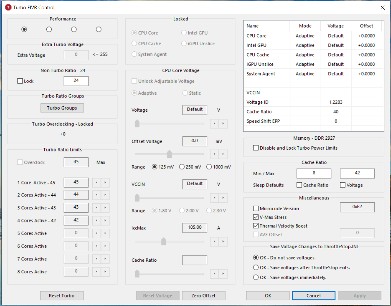Select the Intel GPU row in table
The width and height of the screenshot is (391, 306).
click(314, 45)
